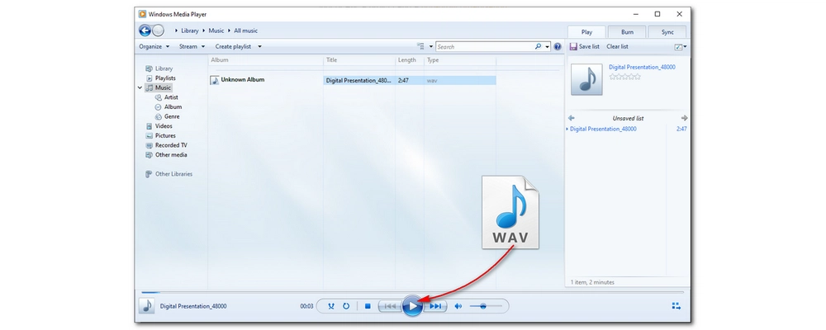Click the album art thumbnail in the list pane
Screen dimensions: 826x330
click(586, 79)
